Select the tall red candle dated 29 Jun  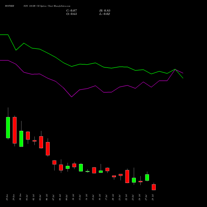coord(14,130)
